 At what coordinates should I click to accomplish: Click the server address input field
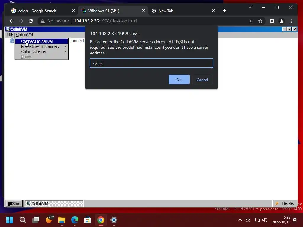tap(151, 63)
